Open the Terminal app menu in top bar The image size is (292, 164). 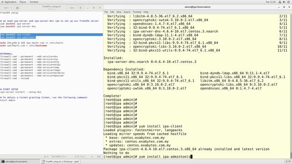point(34,2)
